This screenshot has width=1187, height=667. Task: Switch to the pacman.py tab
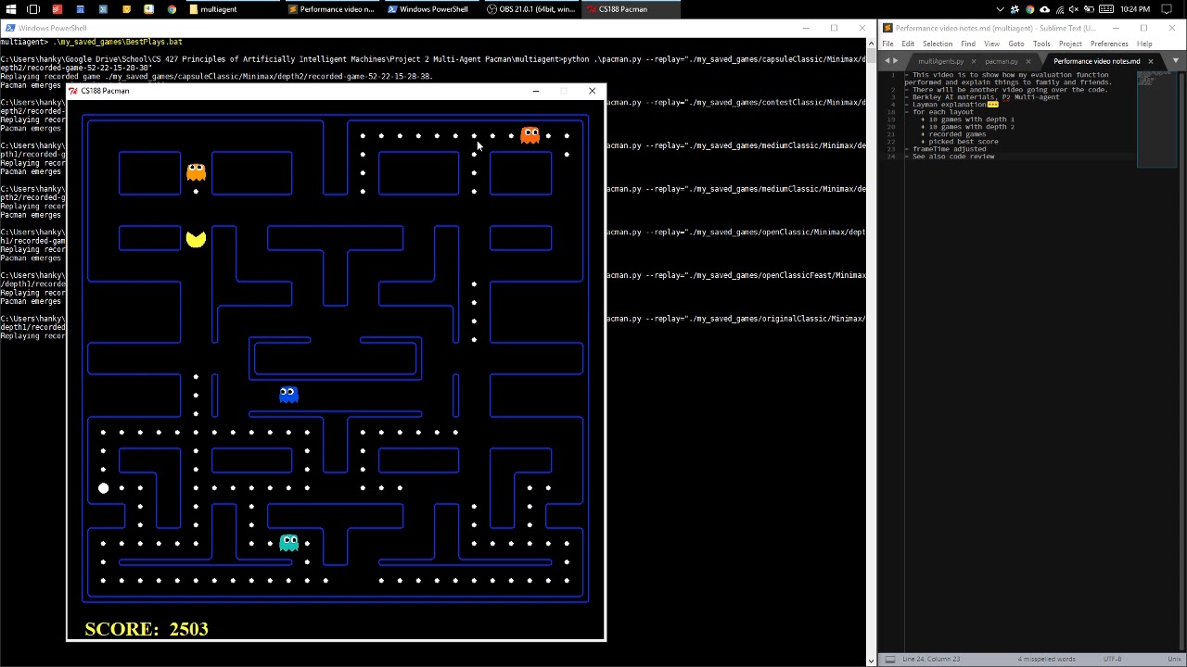point(1001,61)
